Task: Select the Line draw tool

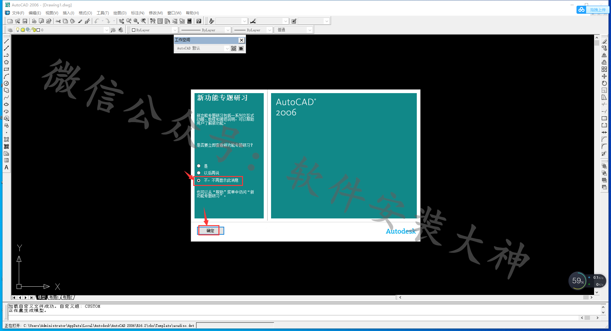Action: click(6, 41)
